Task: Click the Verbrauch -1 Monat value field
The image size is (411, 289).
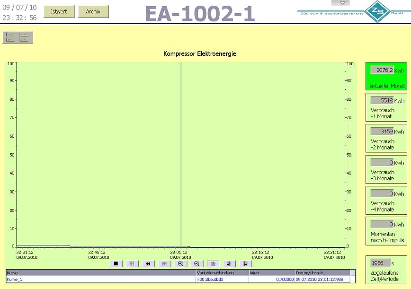Action: (x=382, y=100)
